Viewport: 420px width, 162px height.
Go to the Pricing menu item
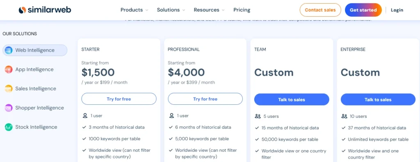[242, 10]
